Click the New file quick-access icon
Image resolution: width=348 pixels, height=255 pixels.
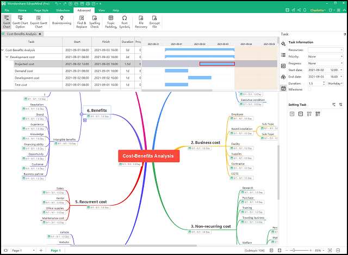(70, 4)
